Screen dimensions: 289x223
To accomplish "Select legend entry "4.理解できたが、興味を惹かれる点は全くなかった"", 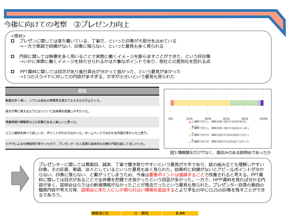I will [220, 141].
